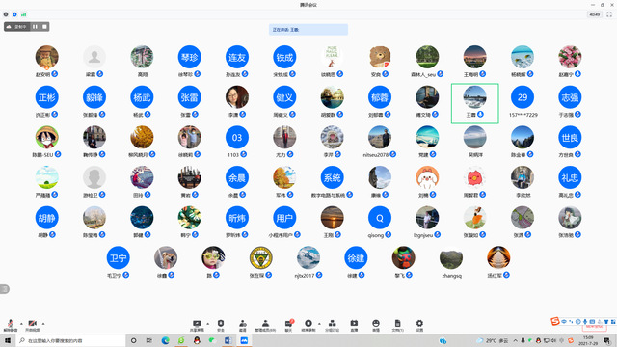The image size is (617, 347).
Task: Open the breakout rooms icon
Action: pos(332,326)
